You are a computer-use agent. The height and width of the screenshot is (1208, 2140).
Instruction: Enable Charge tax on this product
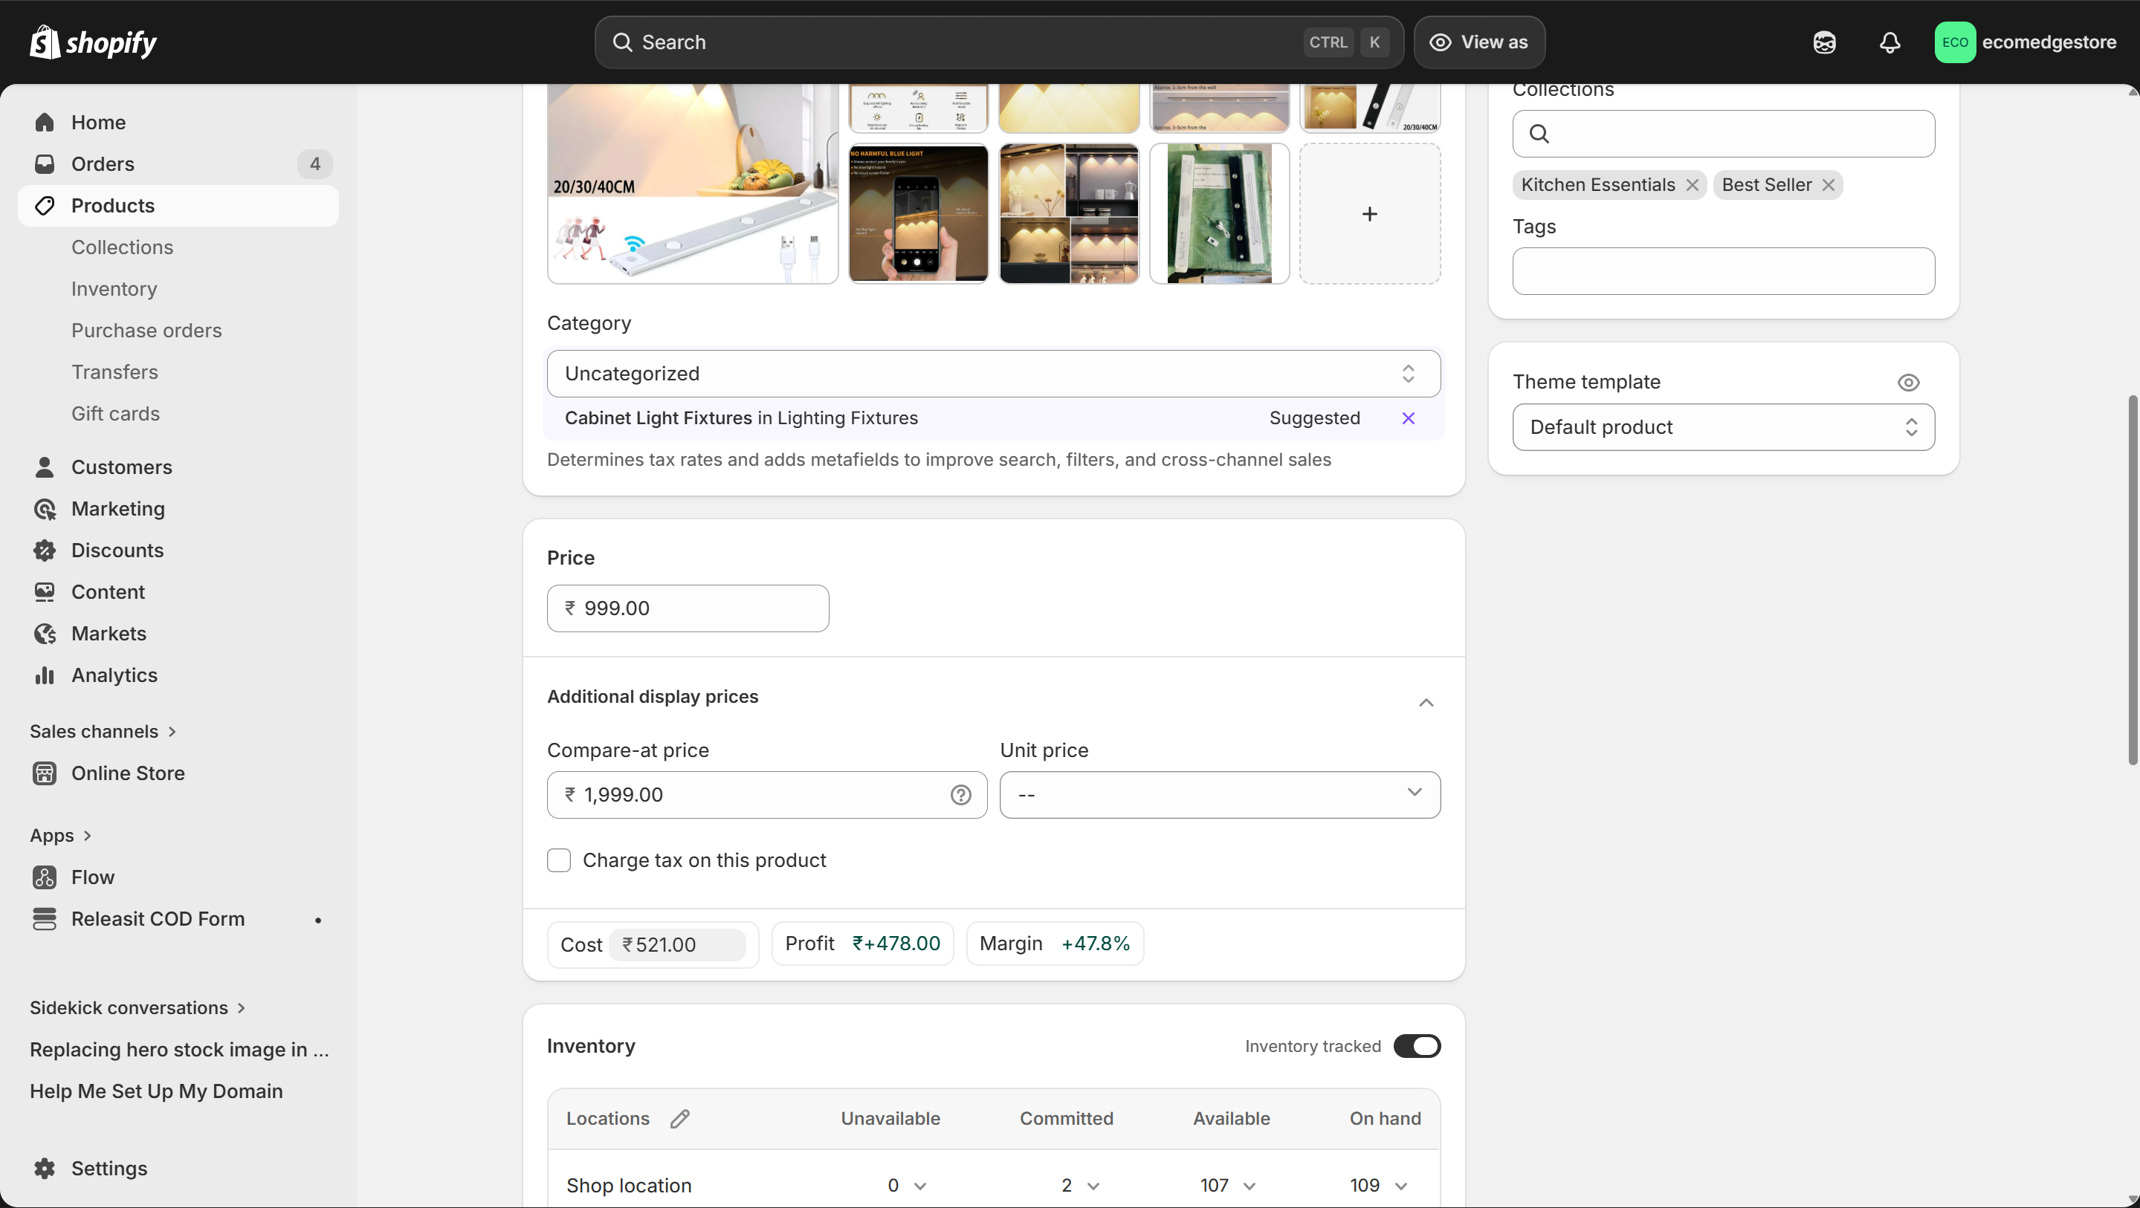(x=558, y=860)
